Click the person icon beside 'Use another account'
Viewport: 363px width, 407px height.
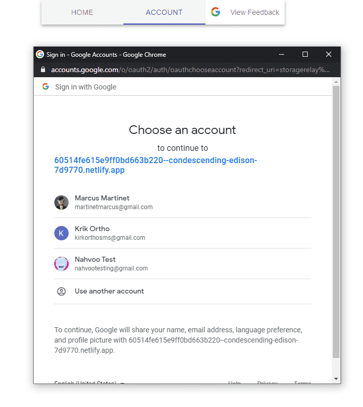click(61, 291)
